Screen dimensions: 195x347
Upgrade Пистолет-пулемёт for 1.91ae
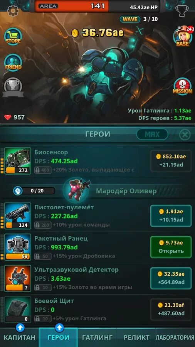[x=171, y=216]
